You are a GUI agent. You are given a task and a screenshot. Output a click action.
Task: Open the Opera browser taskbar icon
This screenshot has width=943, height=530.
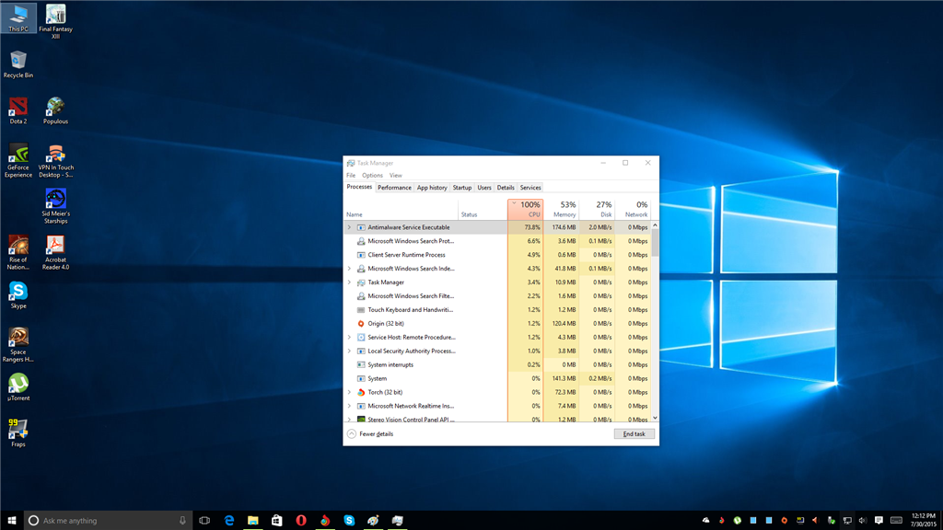(x=301, y=521)
